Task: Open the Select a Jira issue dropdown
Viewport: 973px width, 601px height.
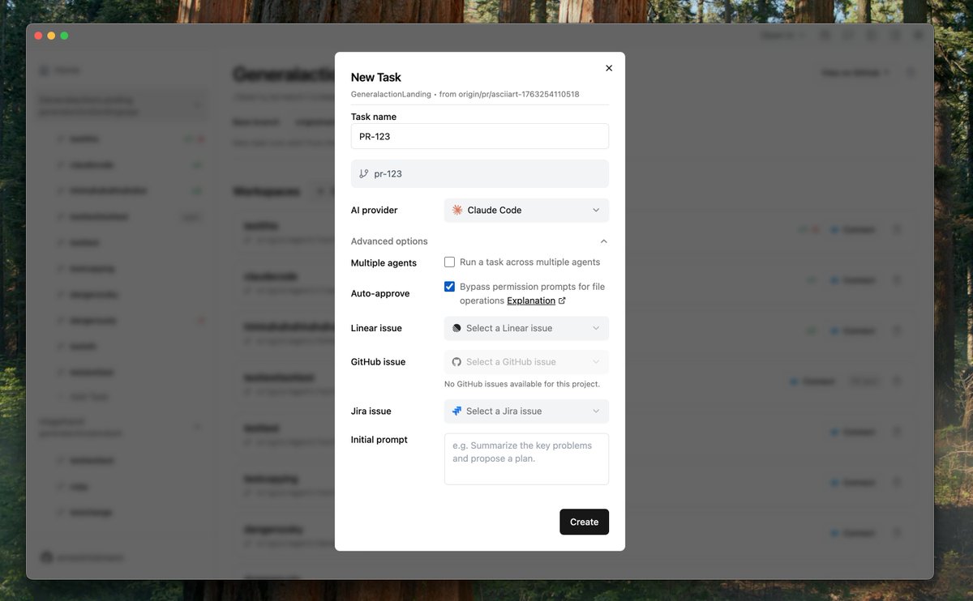Action: click(x=526, y=411)
